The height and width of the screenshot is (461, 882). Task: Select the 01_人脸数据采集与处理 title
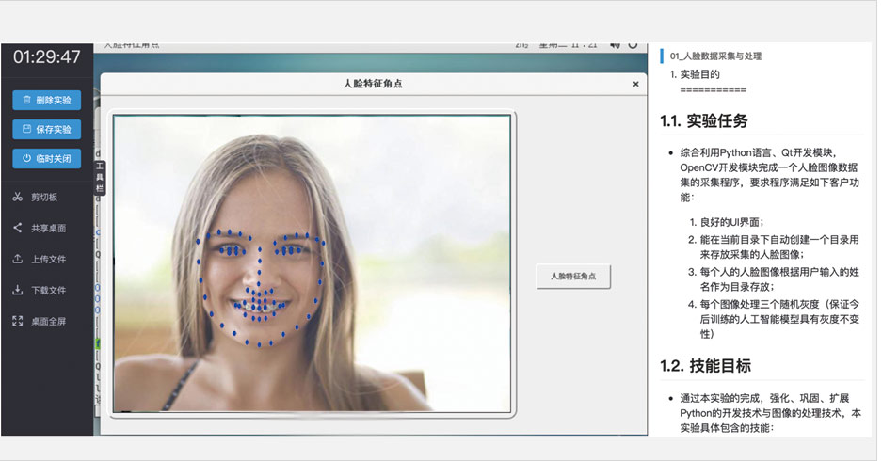[715, 56]
